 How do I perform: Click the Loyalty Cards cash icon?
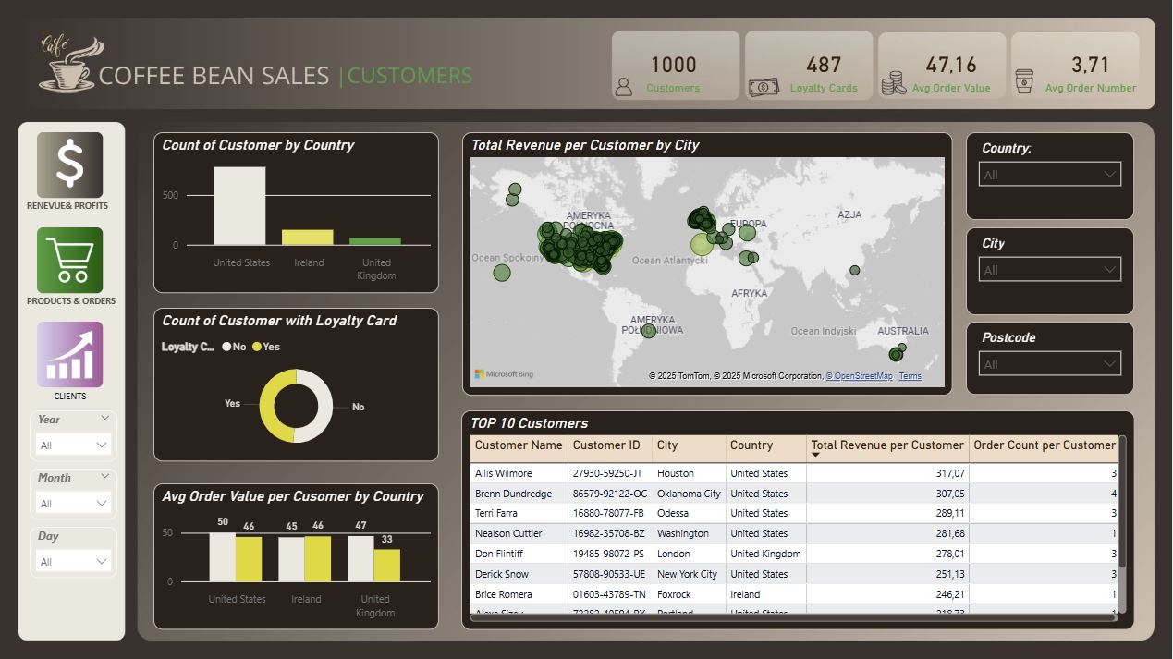click(x=764, y=88)
